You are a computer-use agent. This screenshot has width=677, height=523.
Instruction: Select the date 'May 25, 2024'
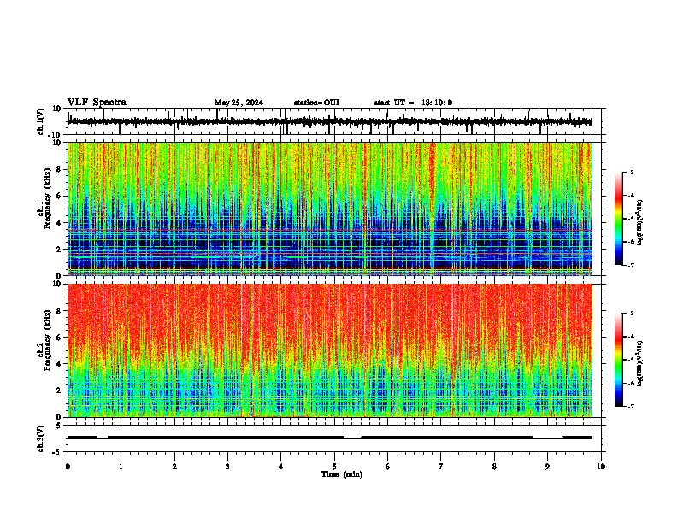pos(238,103)
